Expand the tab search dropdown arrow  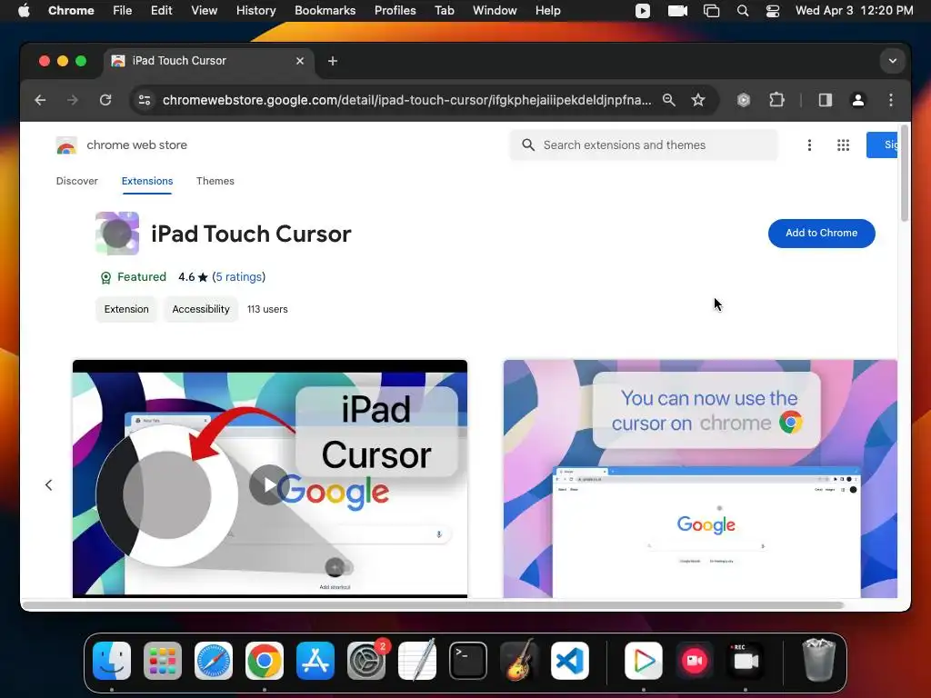coord(893,61)
